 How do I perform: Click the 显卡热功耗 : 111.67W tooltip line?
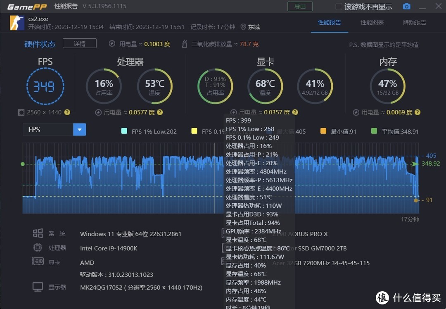[255, 257]
